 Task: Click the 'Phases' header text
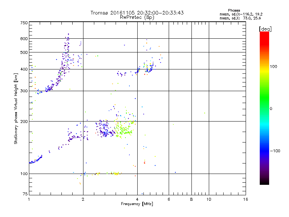[234, 10]
